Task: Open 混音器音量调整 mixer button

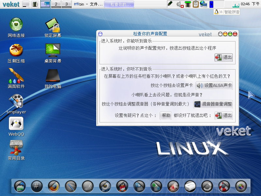Action: coord(213,104)
